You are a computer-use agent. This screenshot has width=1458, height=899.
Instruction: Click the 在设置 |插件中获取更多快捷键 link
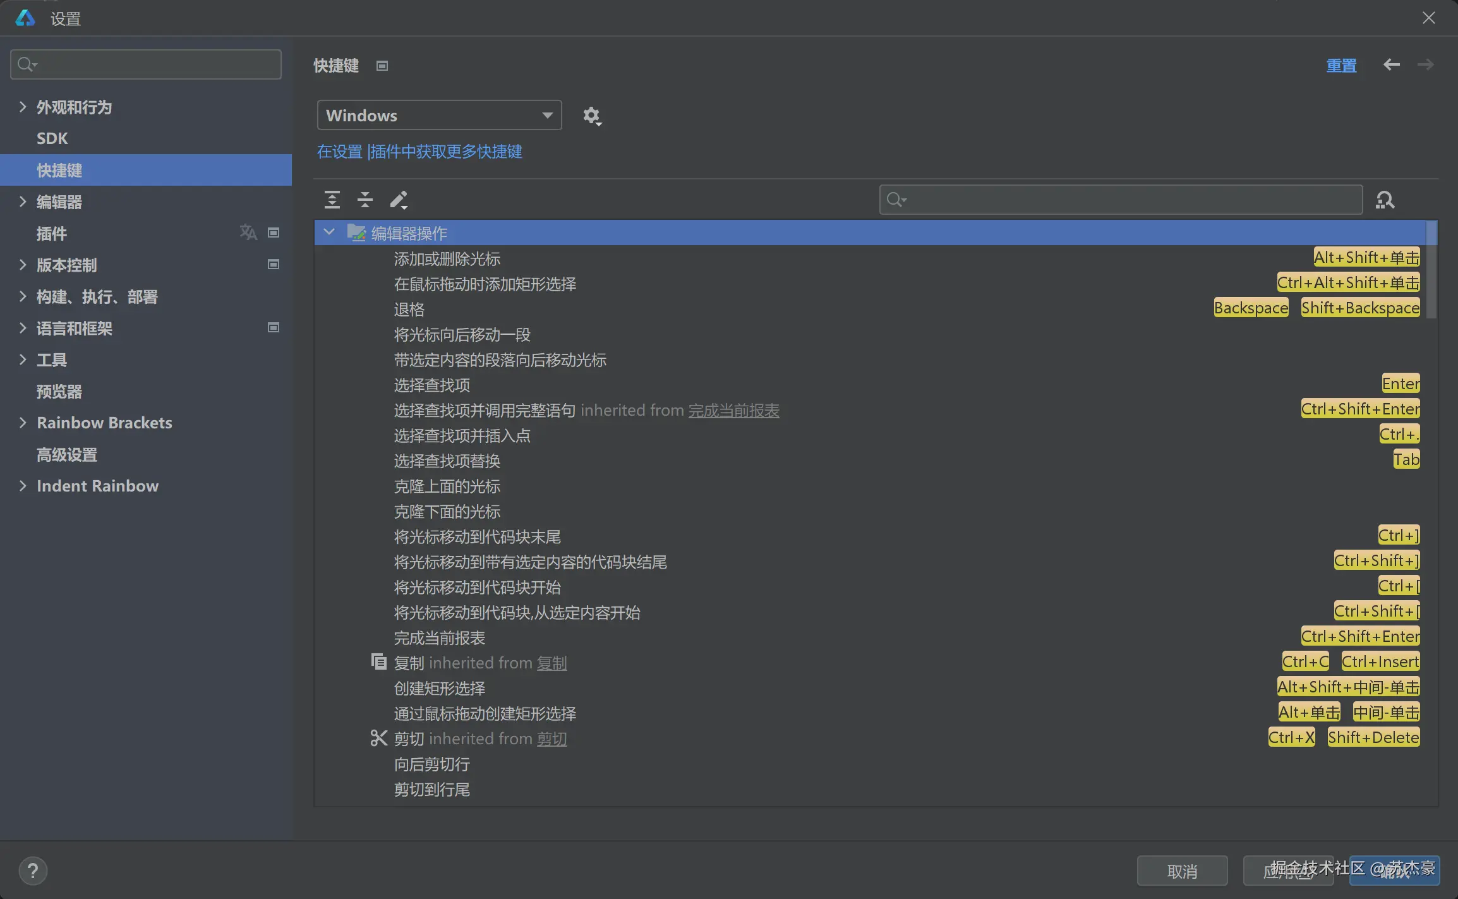pos(419,152)
